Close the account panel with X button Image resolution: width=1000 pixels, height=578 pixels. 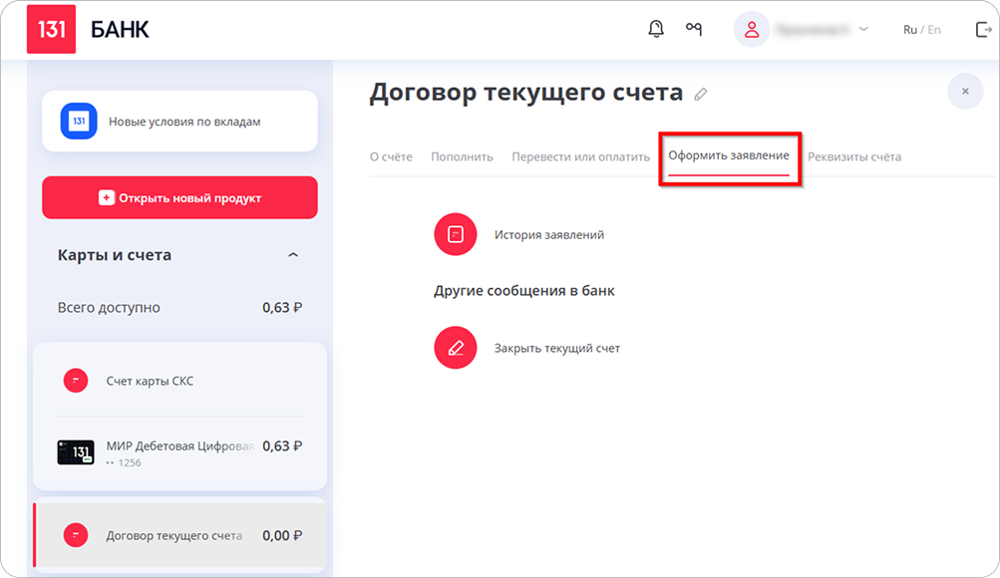[965, 91]
